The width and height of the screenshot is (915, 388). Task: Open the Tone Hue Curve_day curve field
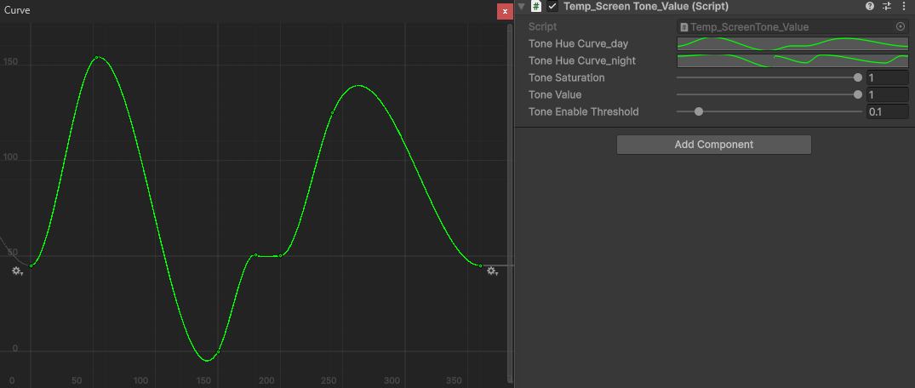tap(792, 43)
